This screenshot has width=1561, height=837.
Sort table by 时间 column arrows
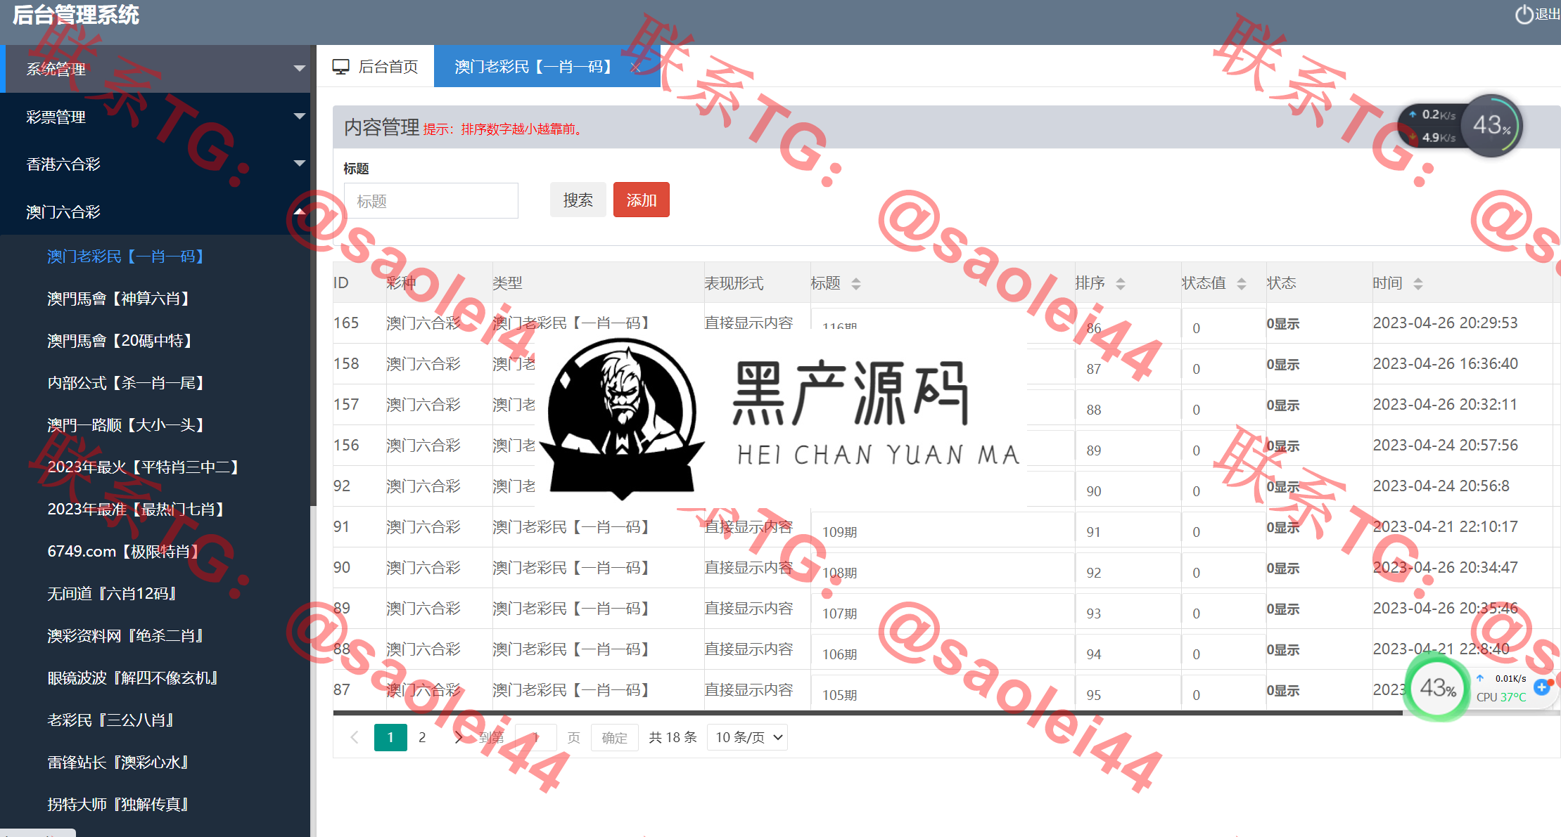click(1418, 283)
